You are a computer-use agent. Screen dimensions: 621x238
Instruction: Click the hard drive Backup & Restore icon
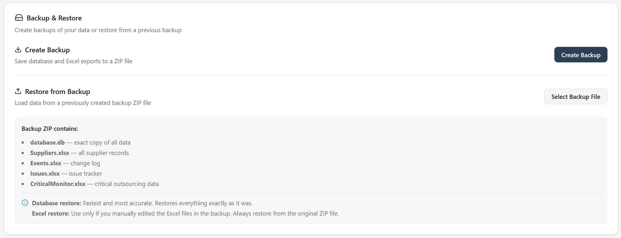point(19,18)
